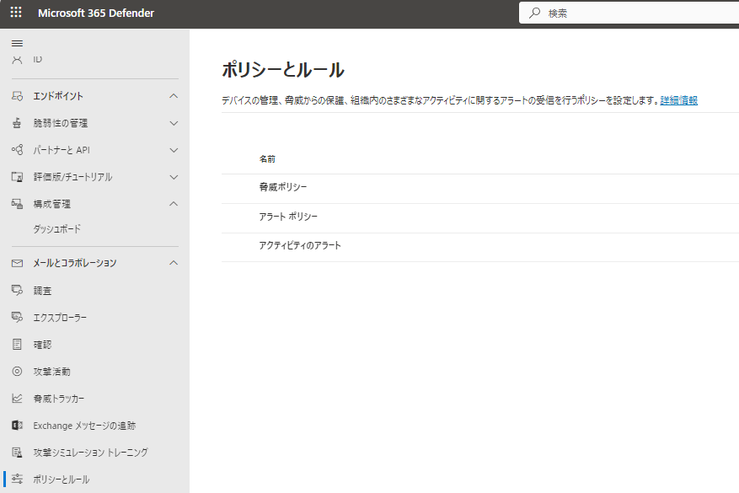The width and height of the screenshot is (739, 493).
Task: Click the パートナーと API icon
Action: 17,150
